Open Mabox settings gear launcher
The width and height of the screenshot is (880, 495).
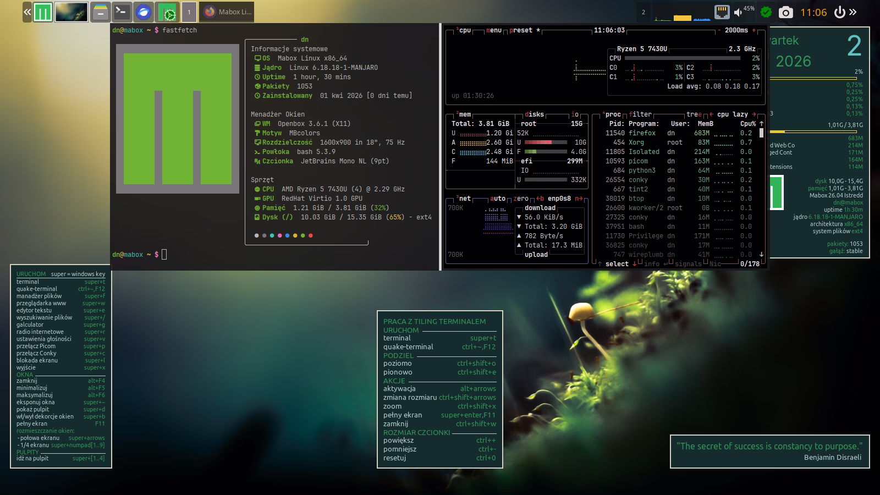(x=167, y=12)
